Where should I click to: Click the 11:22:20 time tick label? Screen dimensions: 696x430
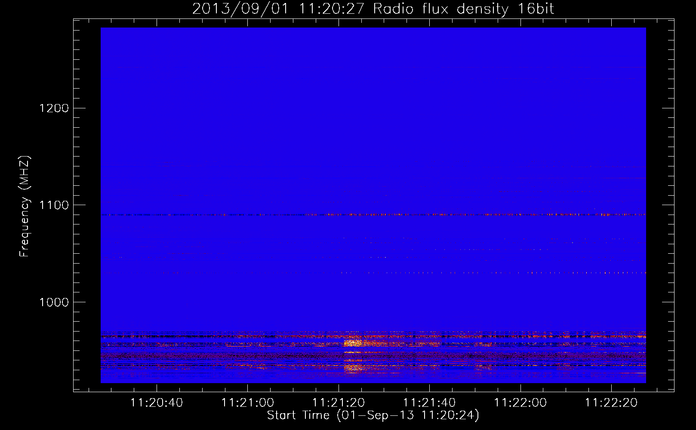point(611,403)
